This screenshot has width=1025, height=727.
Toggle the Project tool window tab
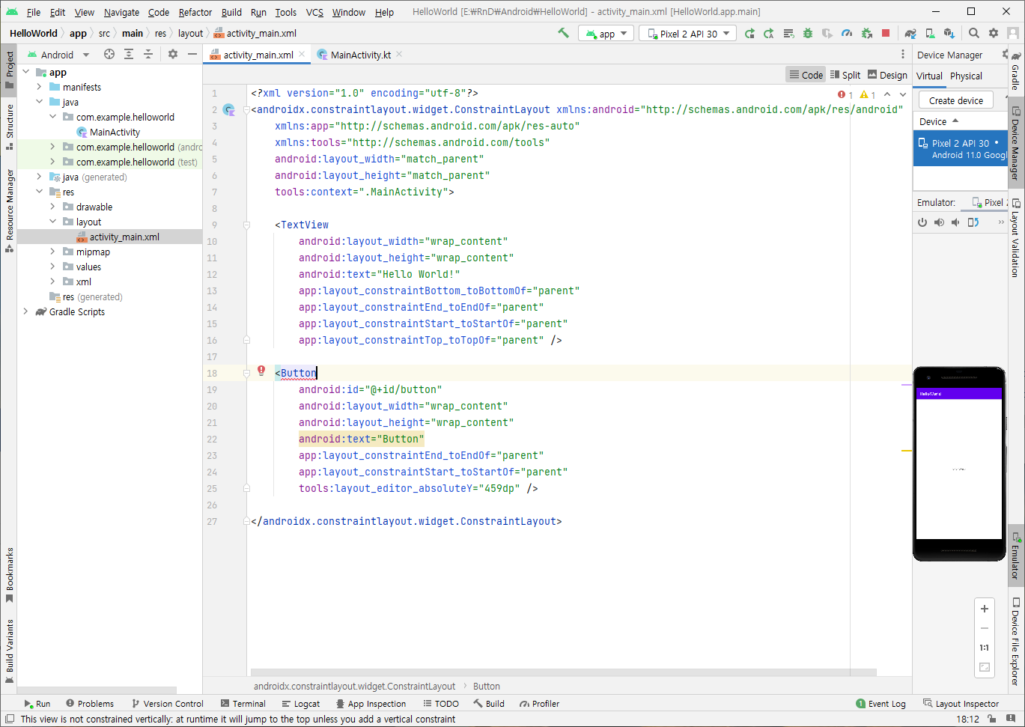click(x=9, y=70)
